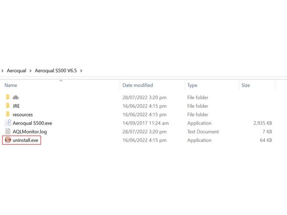
Task: Click the AQLMonitor.log document icon
Action: tap(8, 131)
